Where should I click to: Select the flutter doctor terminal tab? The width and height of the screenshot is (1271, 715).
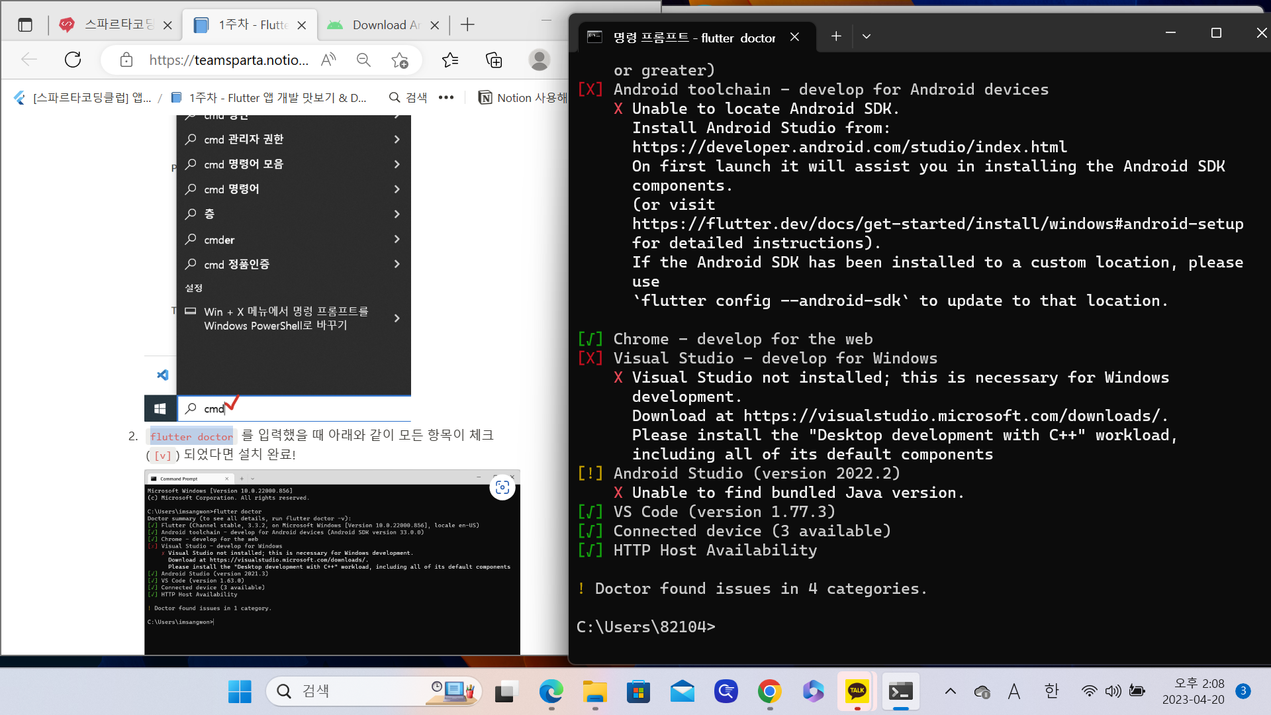pos(694,38)
